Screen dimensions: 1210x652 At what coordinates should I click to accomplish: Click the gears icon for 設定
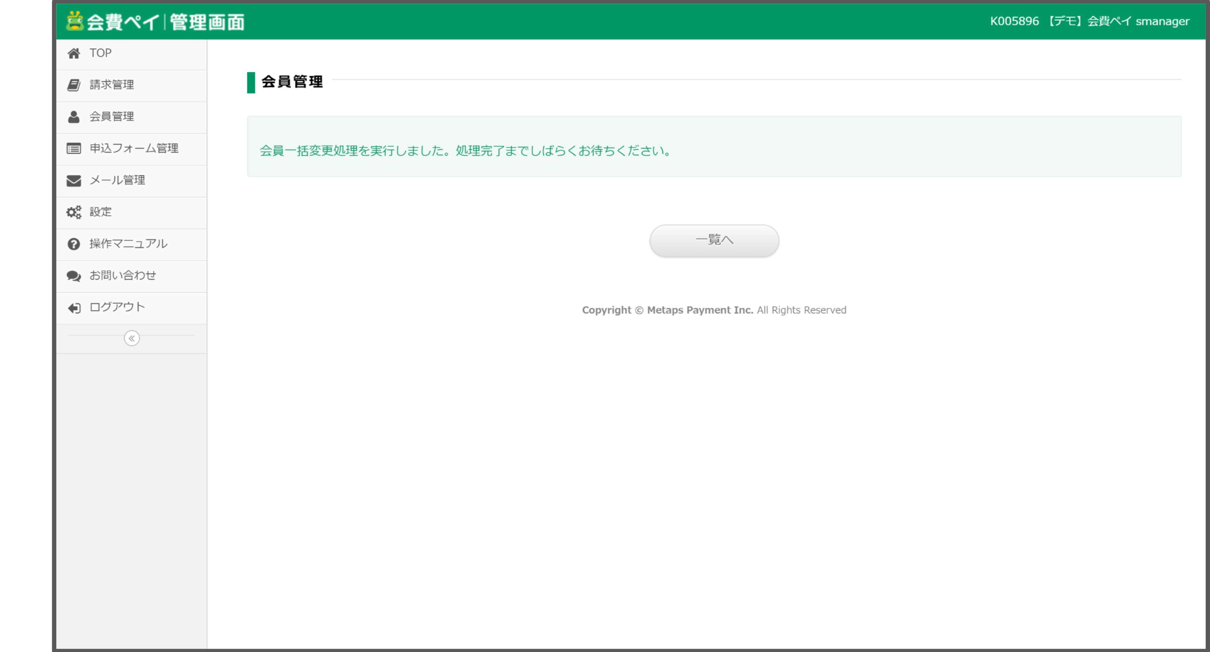(x=74, y=212)
